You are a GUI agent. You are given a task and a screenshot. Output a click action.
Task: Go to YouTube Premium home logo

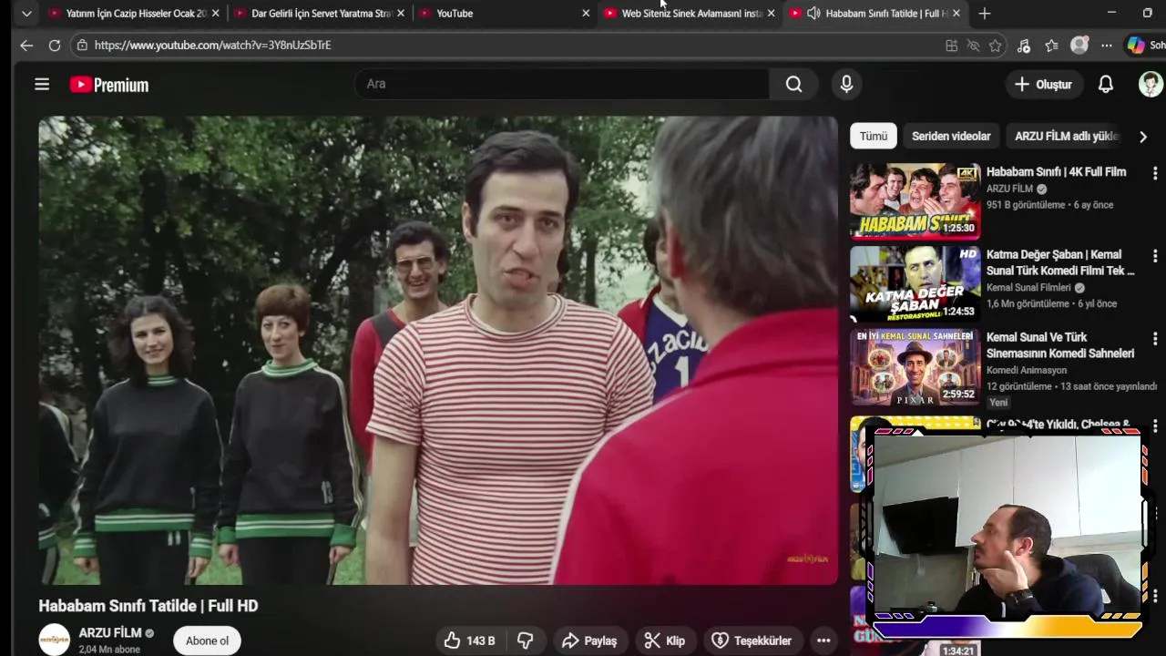pos(109,85)
